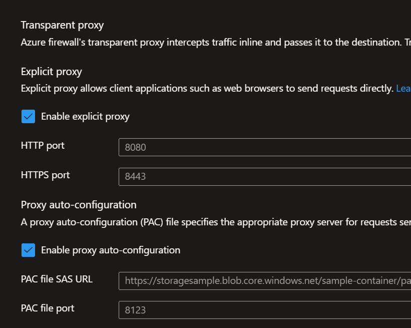Click the "PAC file port" label

pos(48,308)
